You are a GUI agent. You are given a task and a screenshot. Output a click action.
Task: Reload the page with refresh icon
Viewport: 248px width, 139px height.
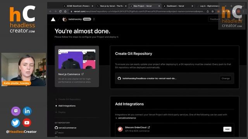click(60, 11)
